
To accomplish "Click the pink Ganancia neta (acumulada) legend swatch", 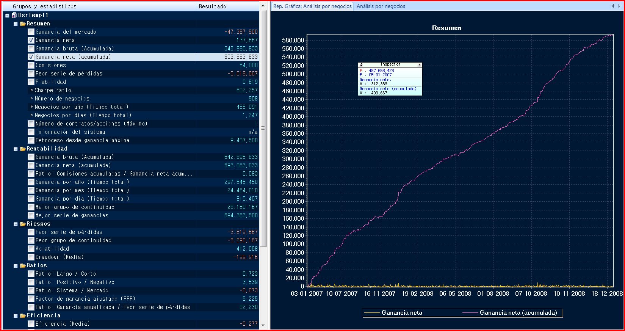I will point(470,313).
